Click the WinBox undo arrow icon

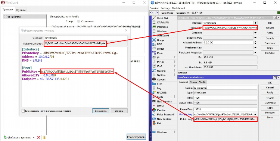pos(152,13)
